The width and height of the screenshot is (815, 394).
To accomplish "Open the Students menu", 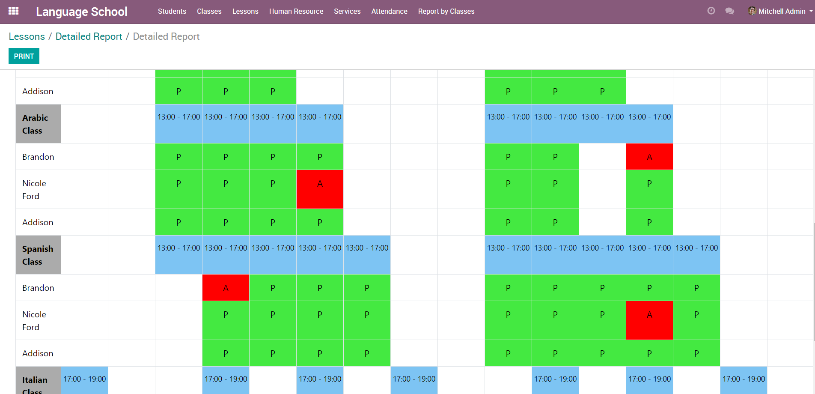I will 172,11.
